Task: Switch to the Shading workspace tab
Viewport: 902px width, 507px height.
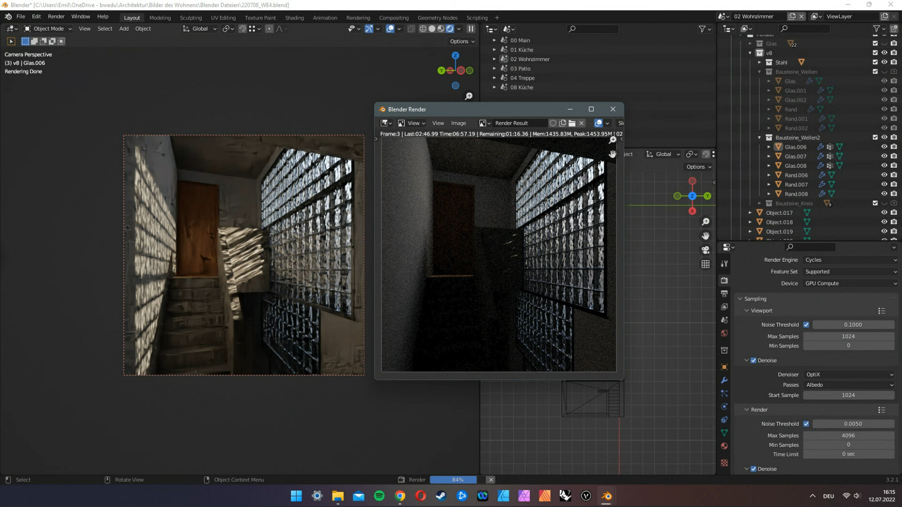Action: (x=294, y=17)
